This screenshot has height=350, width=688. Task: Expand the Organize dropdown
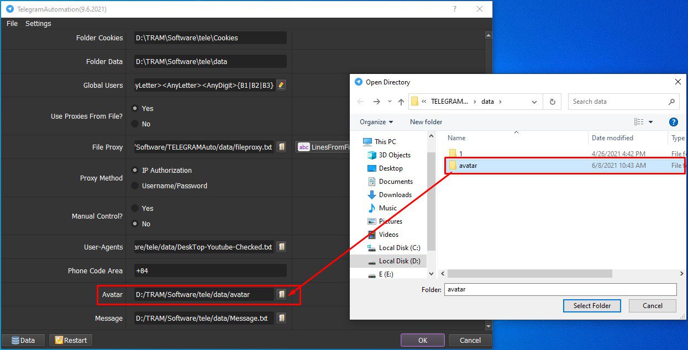pyautogui.click(x=376, y=122)
